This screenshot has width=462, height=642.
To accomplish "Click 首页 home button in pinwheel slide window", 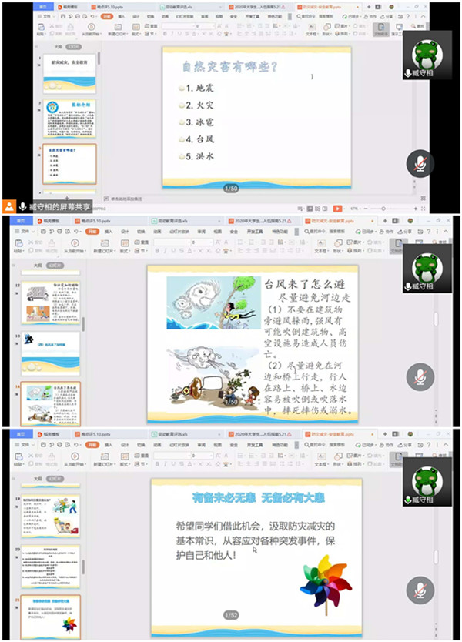I will pos(21,434).
